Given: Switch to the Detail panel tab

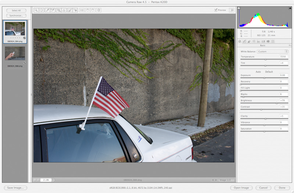Looking at the screenshot, I should click(249, 41).
